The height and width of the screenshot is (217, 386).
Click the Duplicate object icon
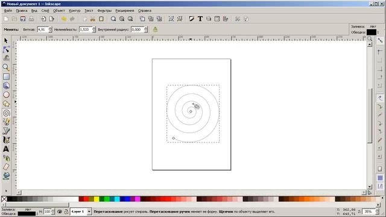[142, 19]
